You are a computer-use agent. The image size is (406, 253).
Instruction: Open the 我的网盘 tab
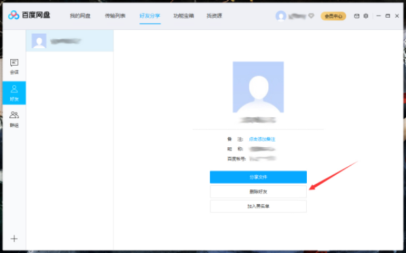coord(80,16)
